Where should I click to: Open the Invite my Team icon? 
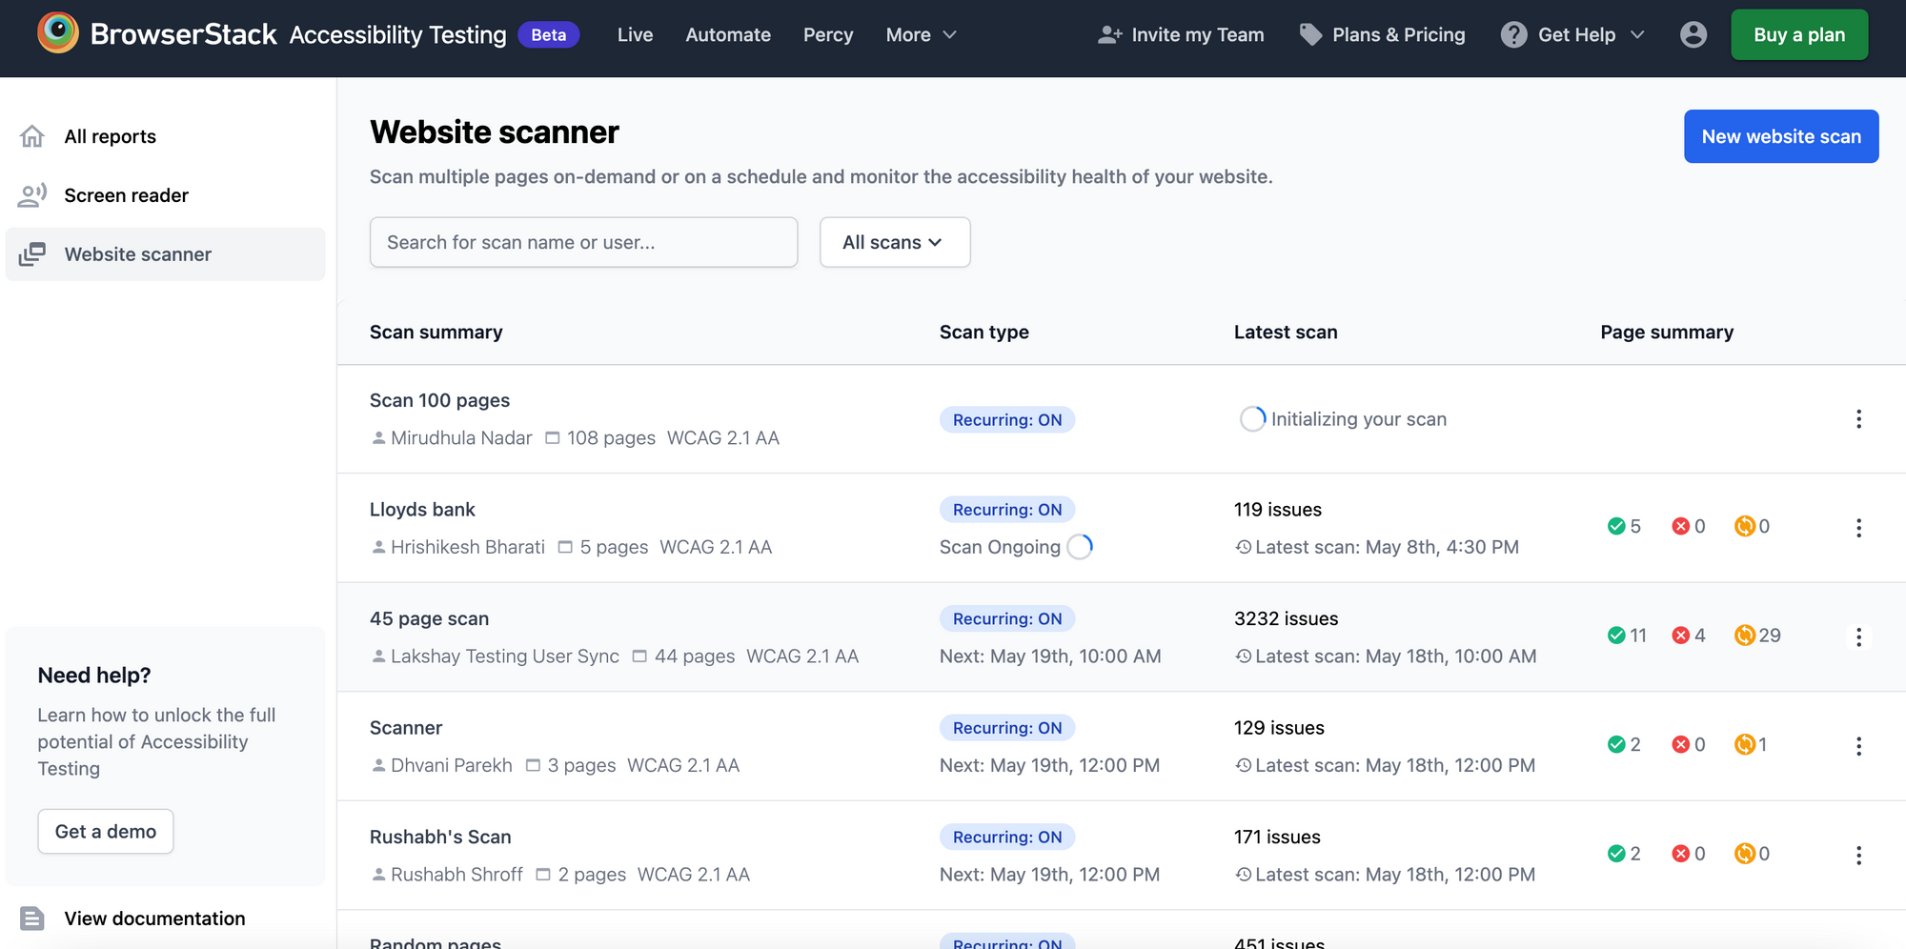point(1108,33)
